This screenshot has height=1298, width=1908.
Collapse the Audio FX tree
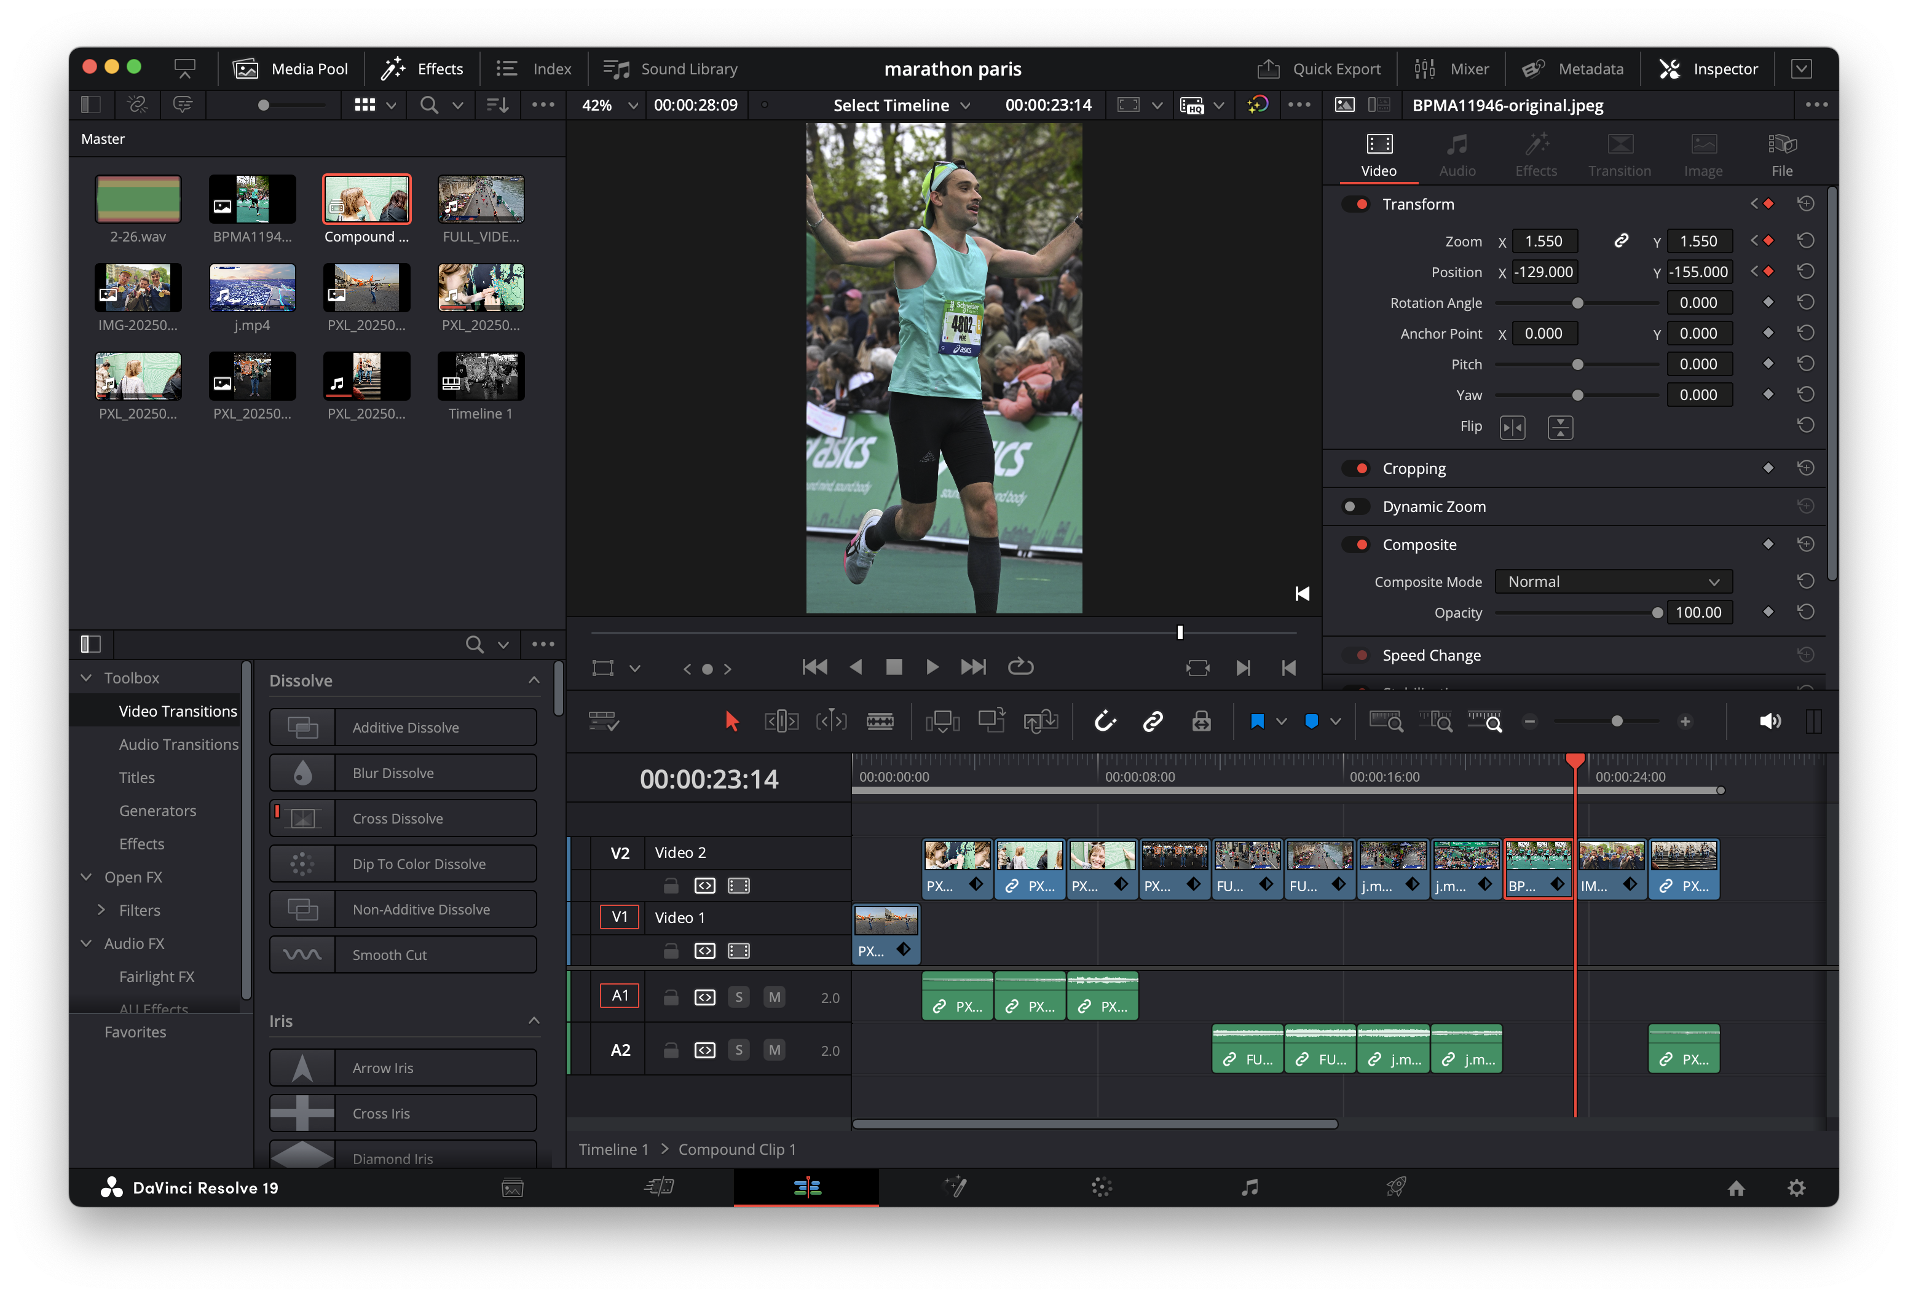click(x=86, y=943)
